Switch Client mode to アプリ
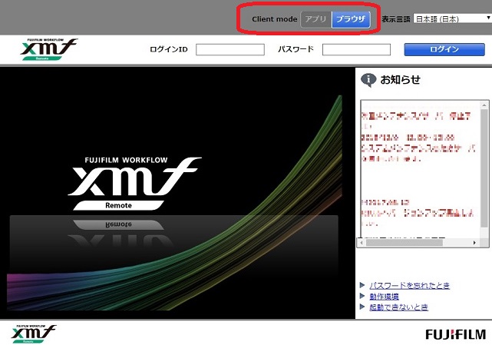This screenshot has width=492, height=352. (x=316, y=19)
